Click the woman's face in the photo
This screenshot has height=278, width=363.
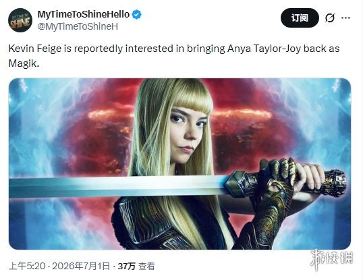pos(188,134)
